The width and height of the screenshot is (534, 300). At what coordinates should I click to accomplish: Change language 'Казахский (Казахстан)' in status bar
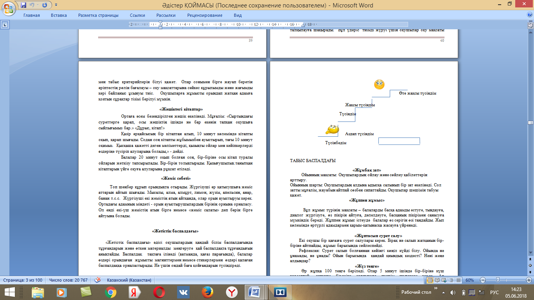click(x=129, y=280)
